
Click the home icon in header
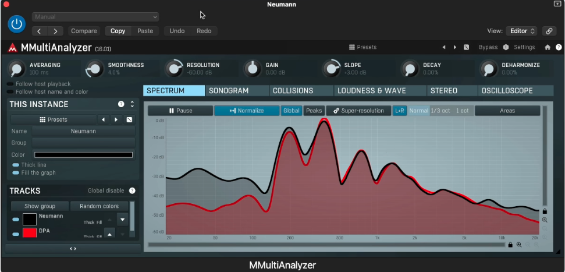[548, 47]
